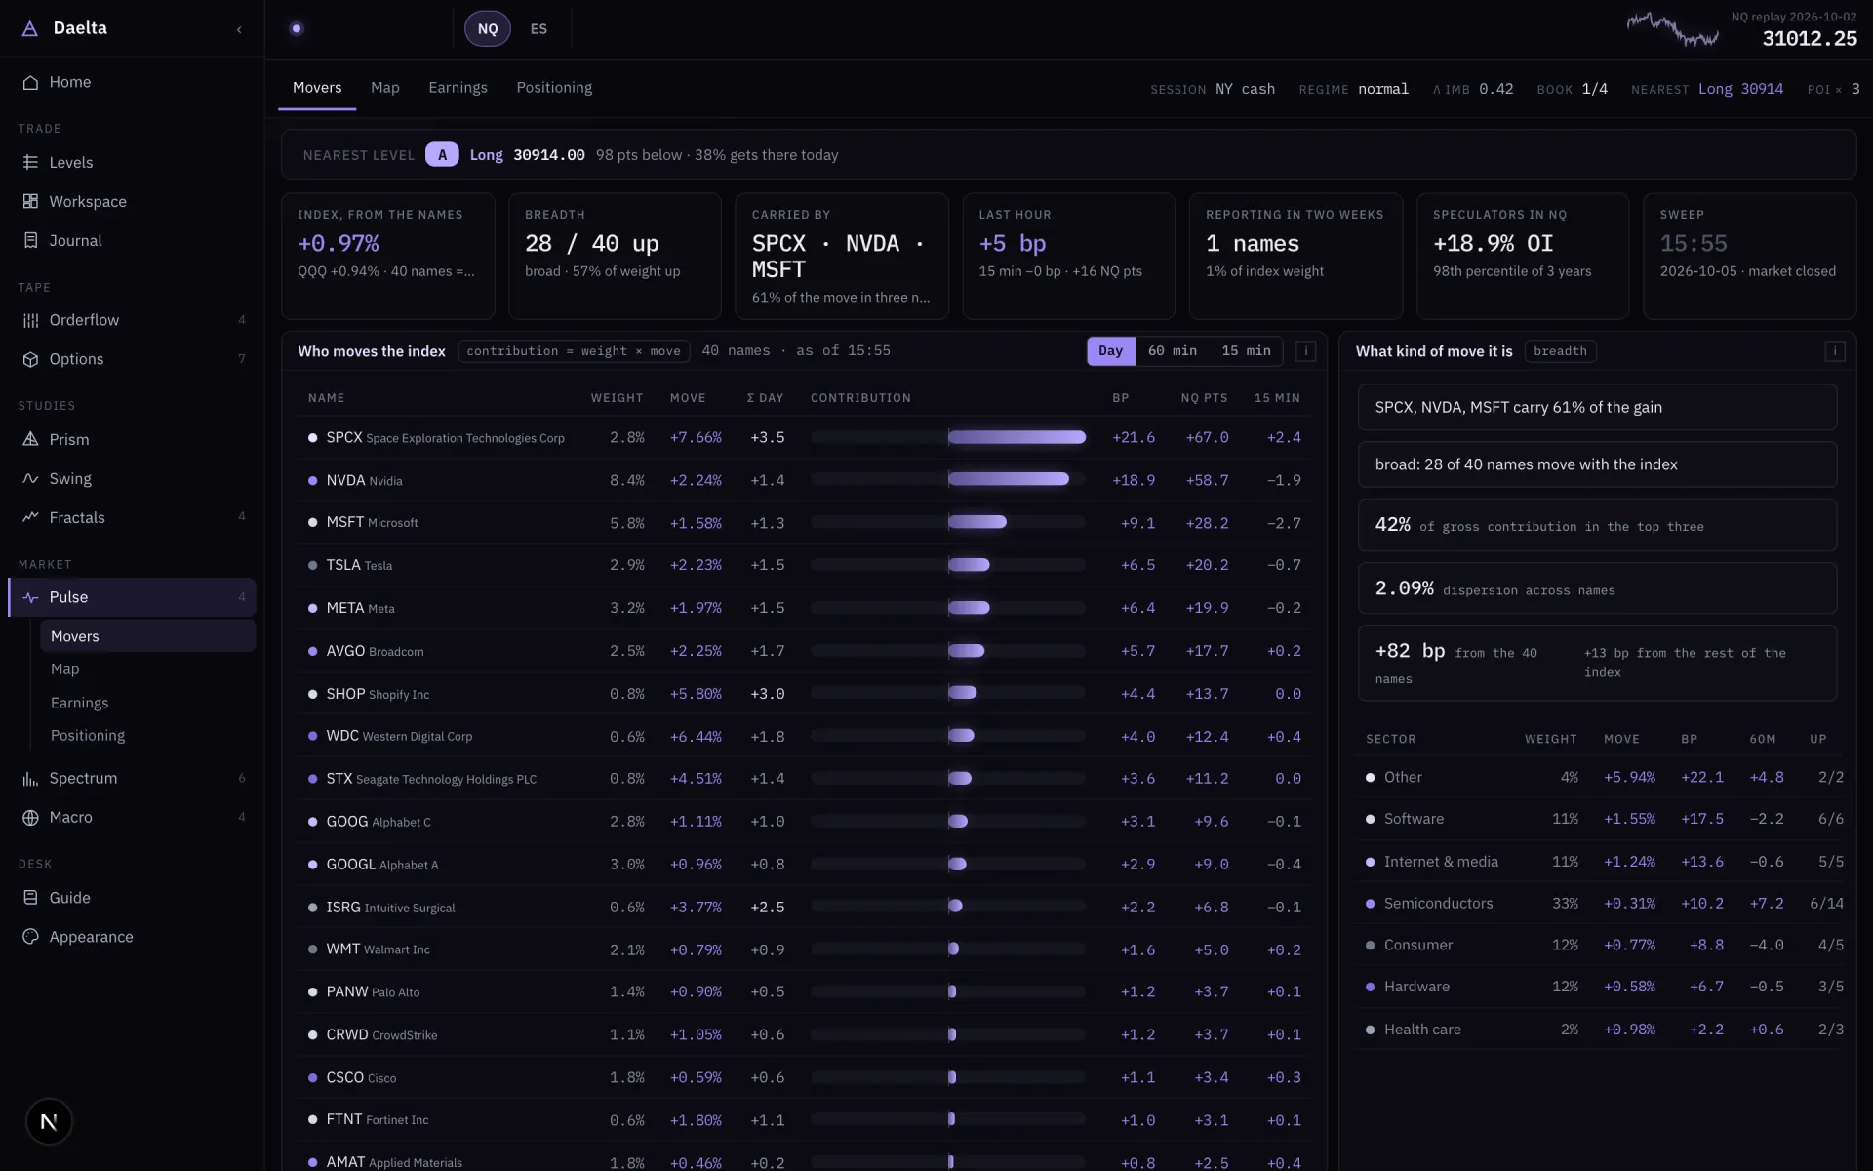
Task: Switch to the Earnings tab
Action: pos(458,88)
